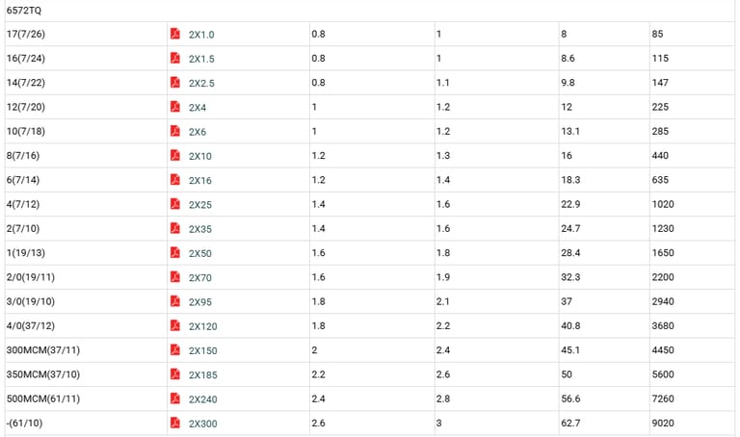Open the PDF icon next to 2X1.5
740x437 pixels.
pos(175,58)
